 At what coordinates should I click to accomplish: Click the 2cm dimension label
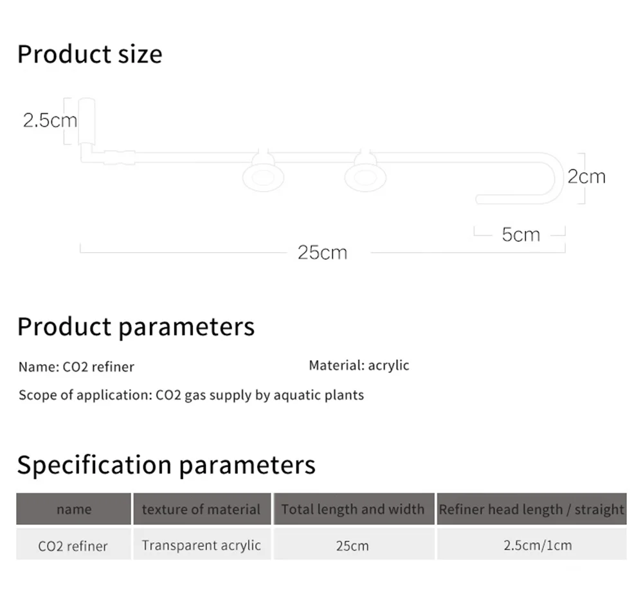[586, 176]
